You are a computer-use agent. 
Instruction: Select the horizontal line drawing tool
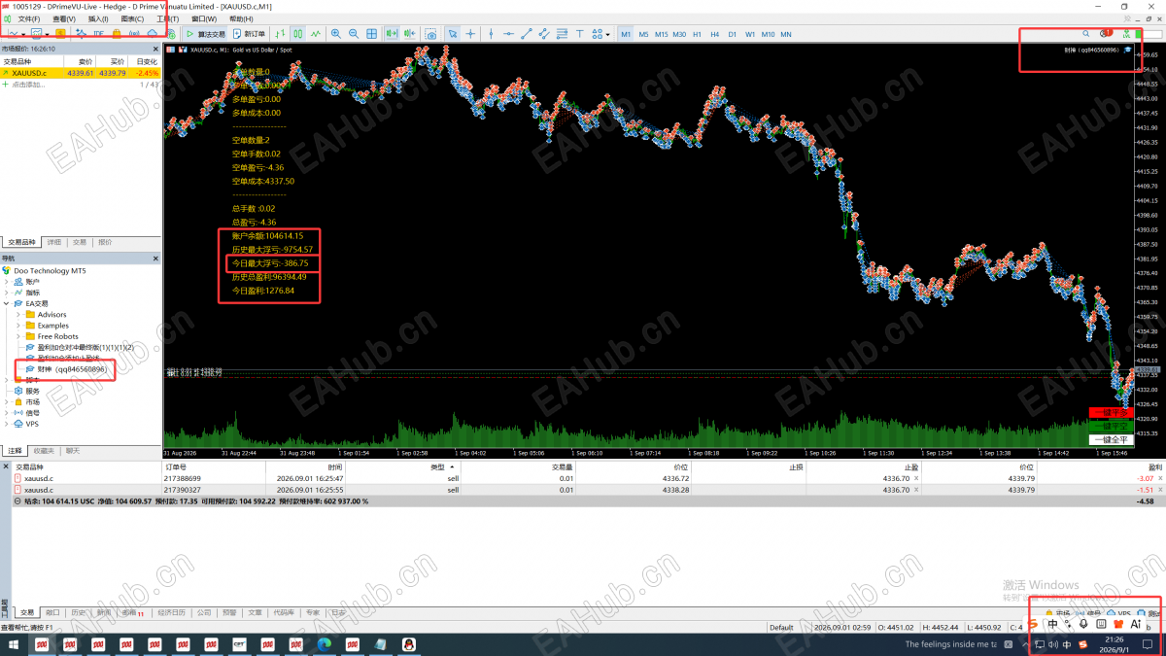(508, 34)
